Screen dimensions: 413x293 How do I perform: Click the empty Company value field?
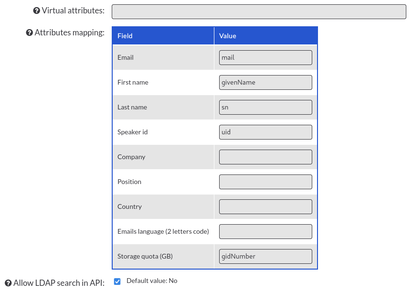pyautogui.click(x=265, y=157)
